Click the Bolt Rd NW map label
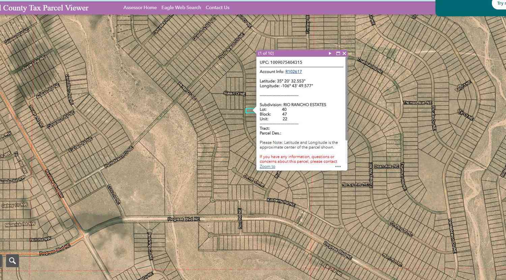The height and width of the screenshot is (280, 506). pyautogui.click(x=40, y=239)
